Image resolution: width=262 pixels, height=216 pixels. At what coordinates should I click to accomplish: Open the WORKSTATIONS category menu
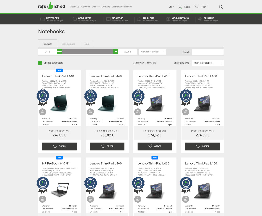coord(180,18)
